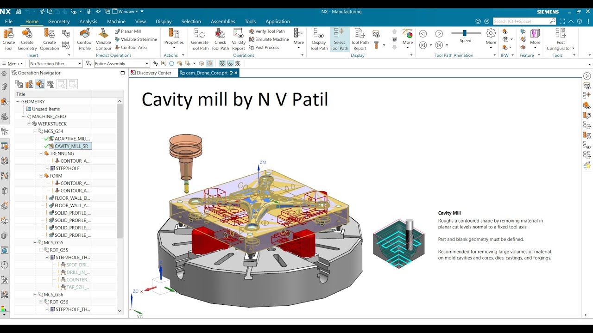Open the Validity Report
This screenshot has height=333, width=593.
[239, 39]
